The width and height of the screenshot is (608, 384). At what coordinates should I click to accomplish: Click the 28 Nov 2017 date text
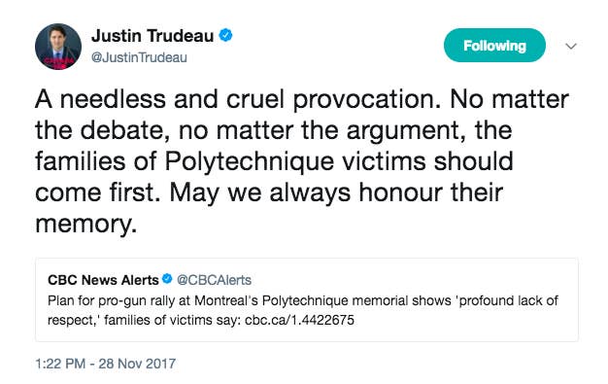point(137,364)
